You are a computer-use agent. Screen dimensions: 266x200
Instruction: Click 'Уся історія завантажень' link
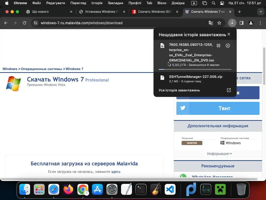pyautogui.click(x=179, y=90)
